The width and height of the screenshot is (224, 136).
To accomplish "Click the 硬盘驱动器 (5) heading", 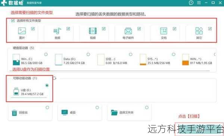I will pos(24,48).
